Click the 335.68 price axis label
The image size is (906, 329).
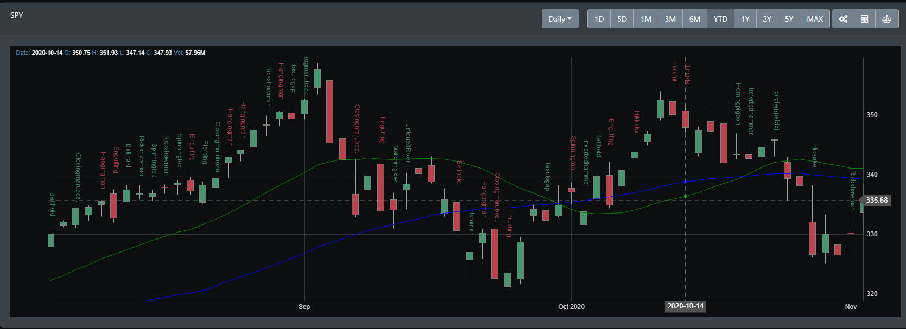click(x=877, y=201)
